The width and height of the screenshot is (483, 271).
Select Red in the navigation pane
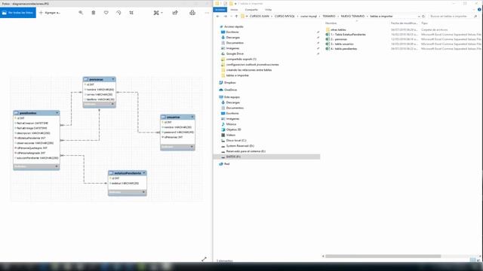[226, 164]
